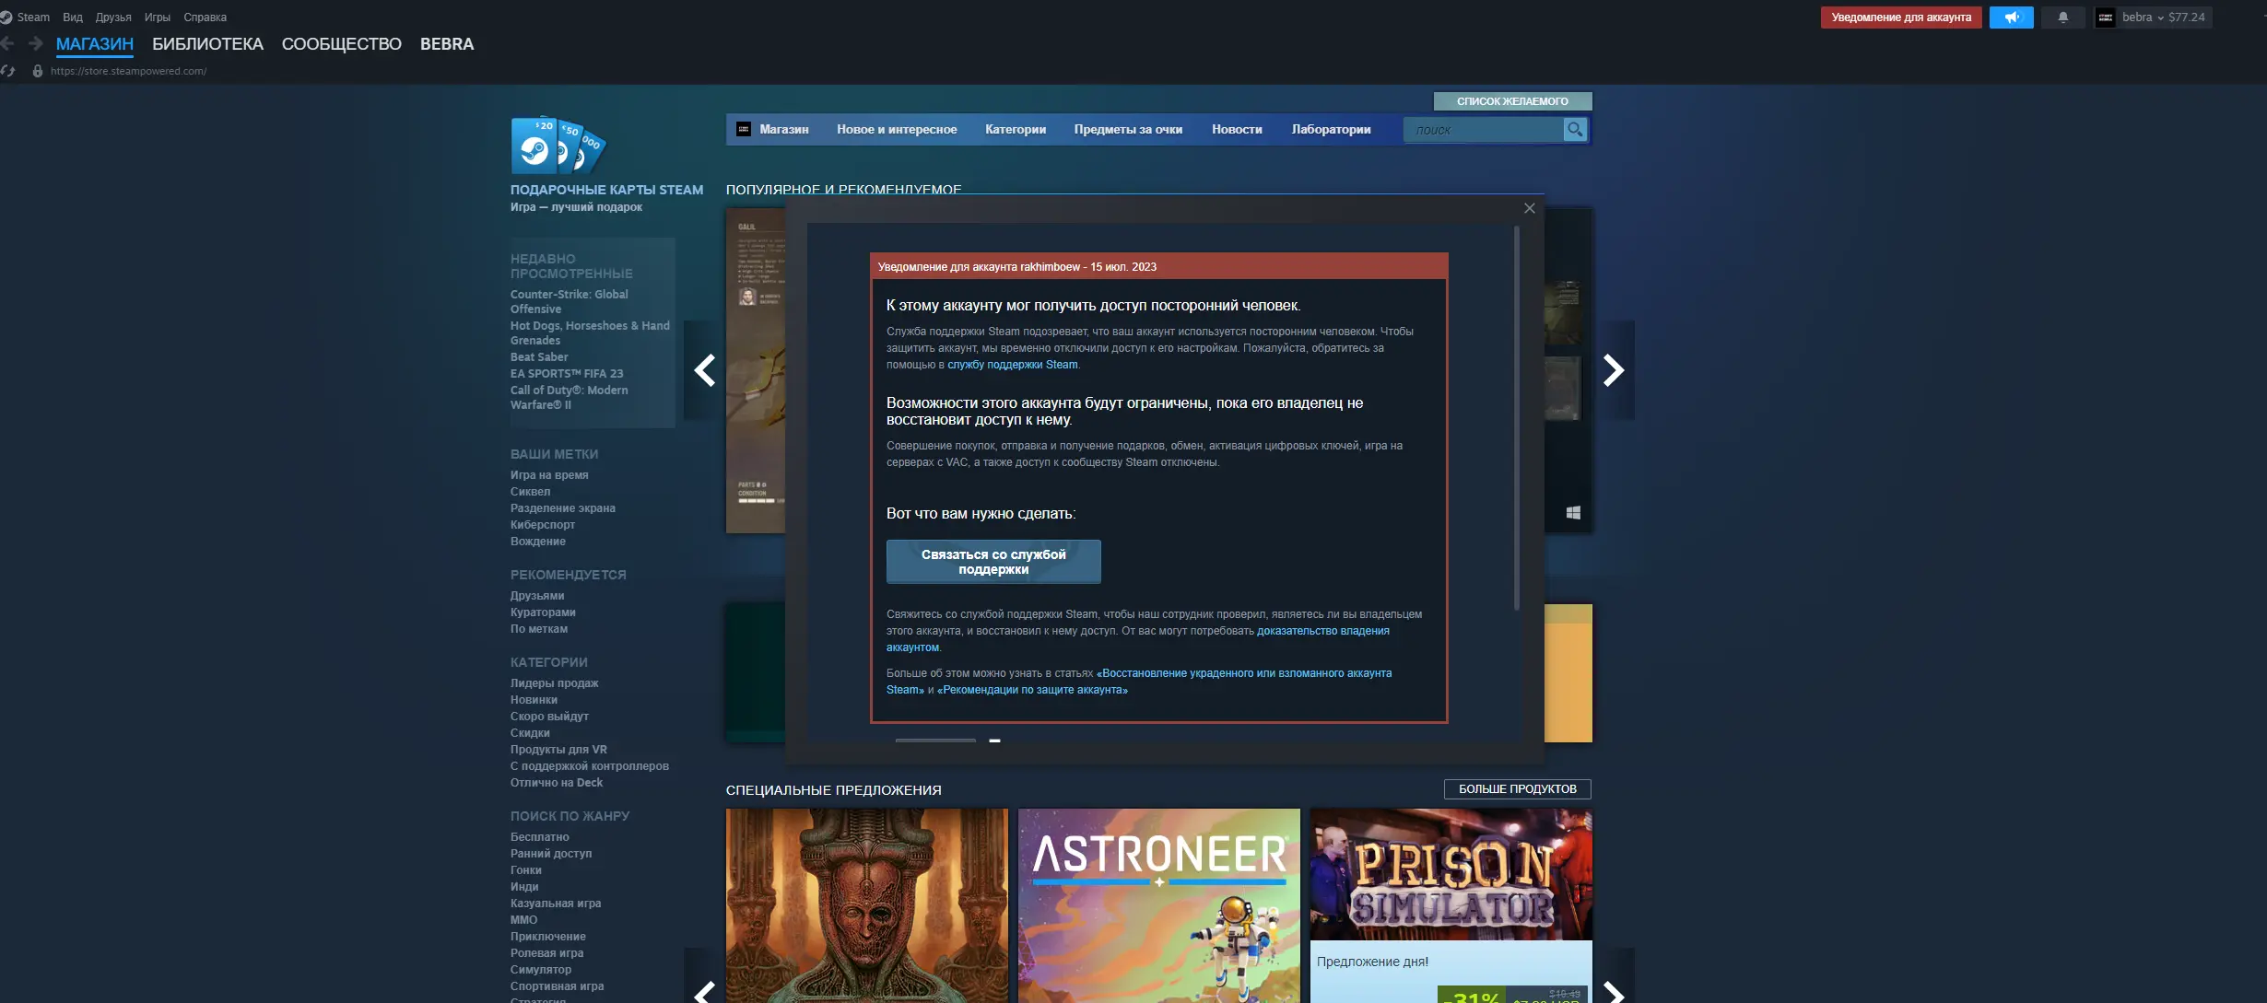Image resolution: width=2267 pixels, height=1003 pixels.
Task: Switch to БИБЛИОТЕКА tab
Action: (207, 44)
